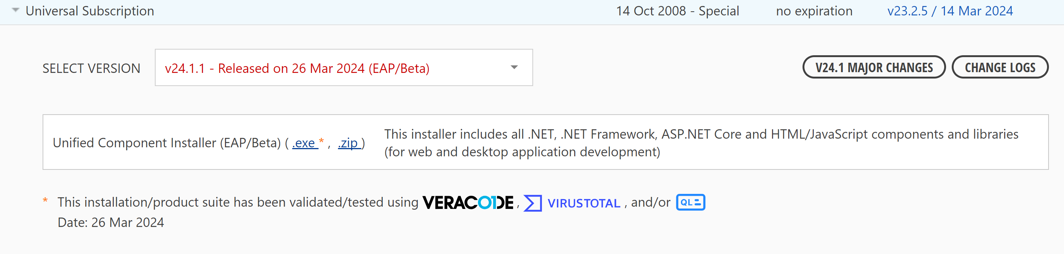Open the v23.2.5 / 14 Mar 2024 link
The height and width of the screenshot is (254, 1064).
pyautogui.click(x=949, y=11)
